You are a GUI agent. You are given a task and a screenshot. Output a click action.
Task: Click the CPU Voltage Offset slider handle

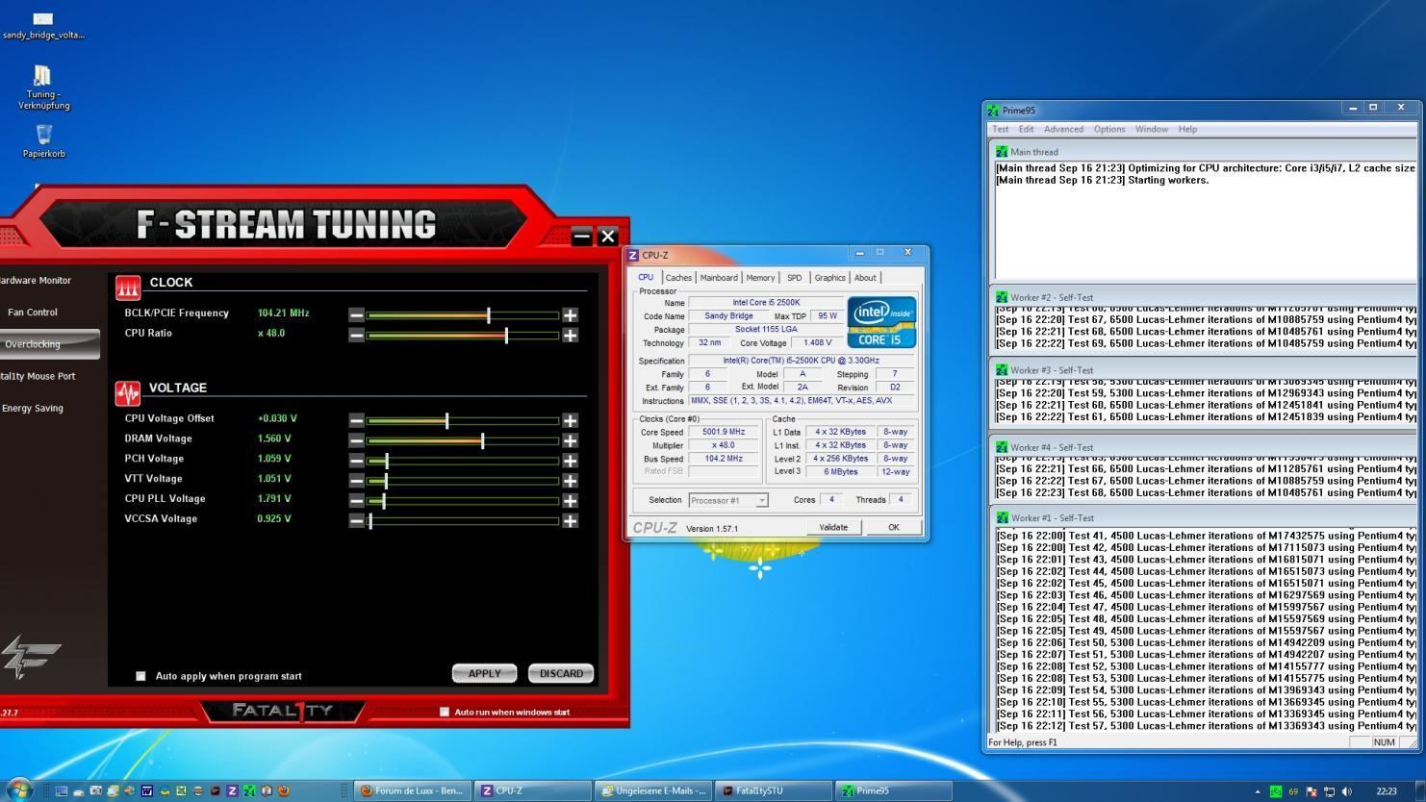446,420
